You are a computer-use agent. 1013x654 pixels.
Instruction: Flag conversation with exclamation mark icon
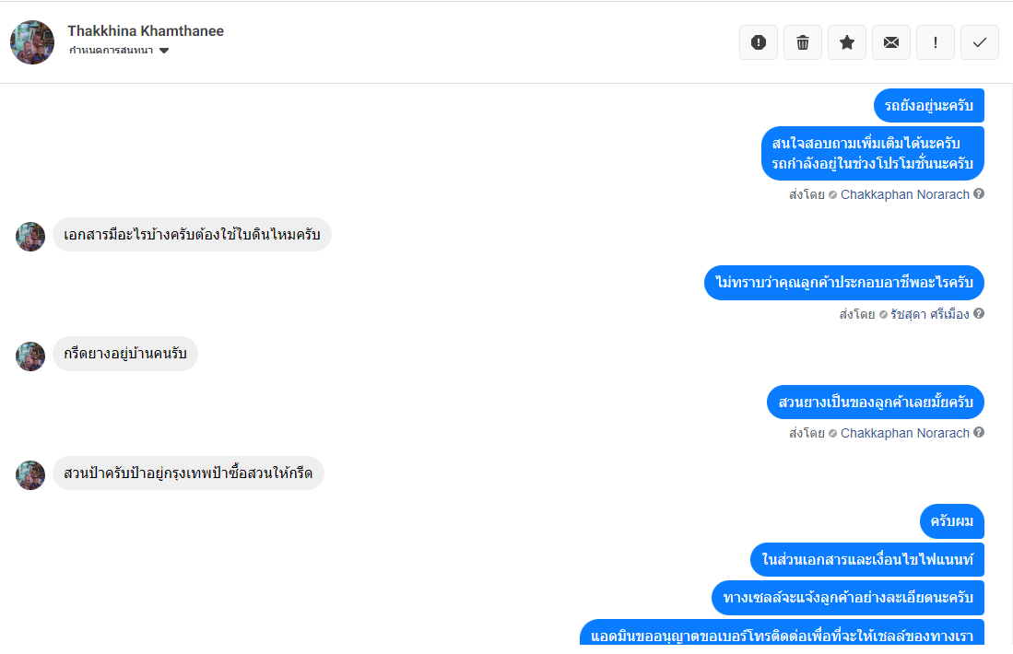tap(936, 42)
